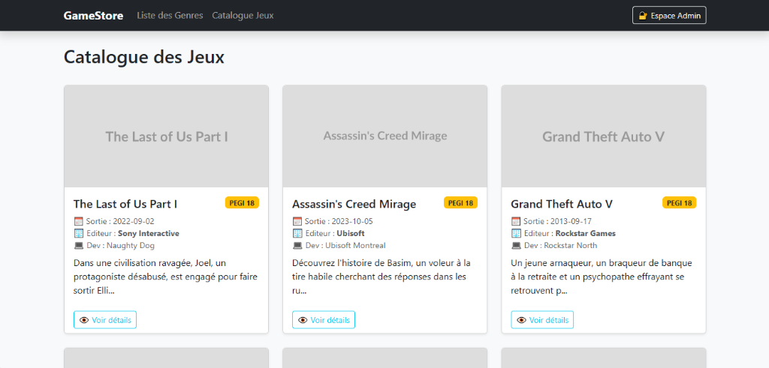The width and height of the screenshot is (769, 368).
Task: Select Grand Theft Auto V card title
Action: pos(562,204)
